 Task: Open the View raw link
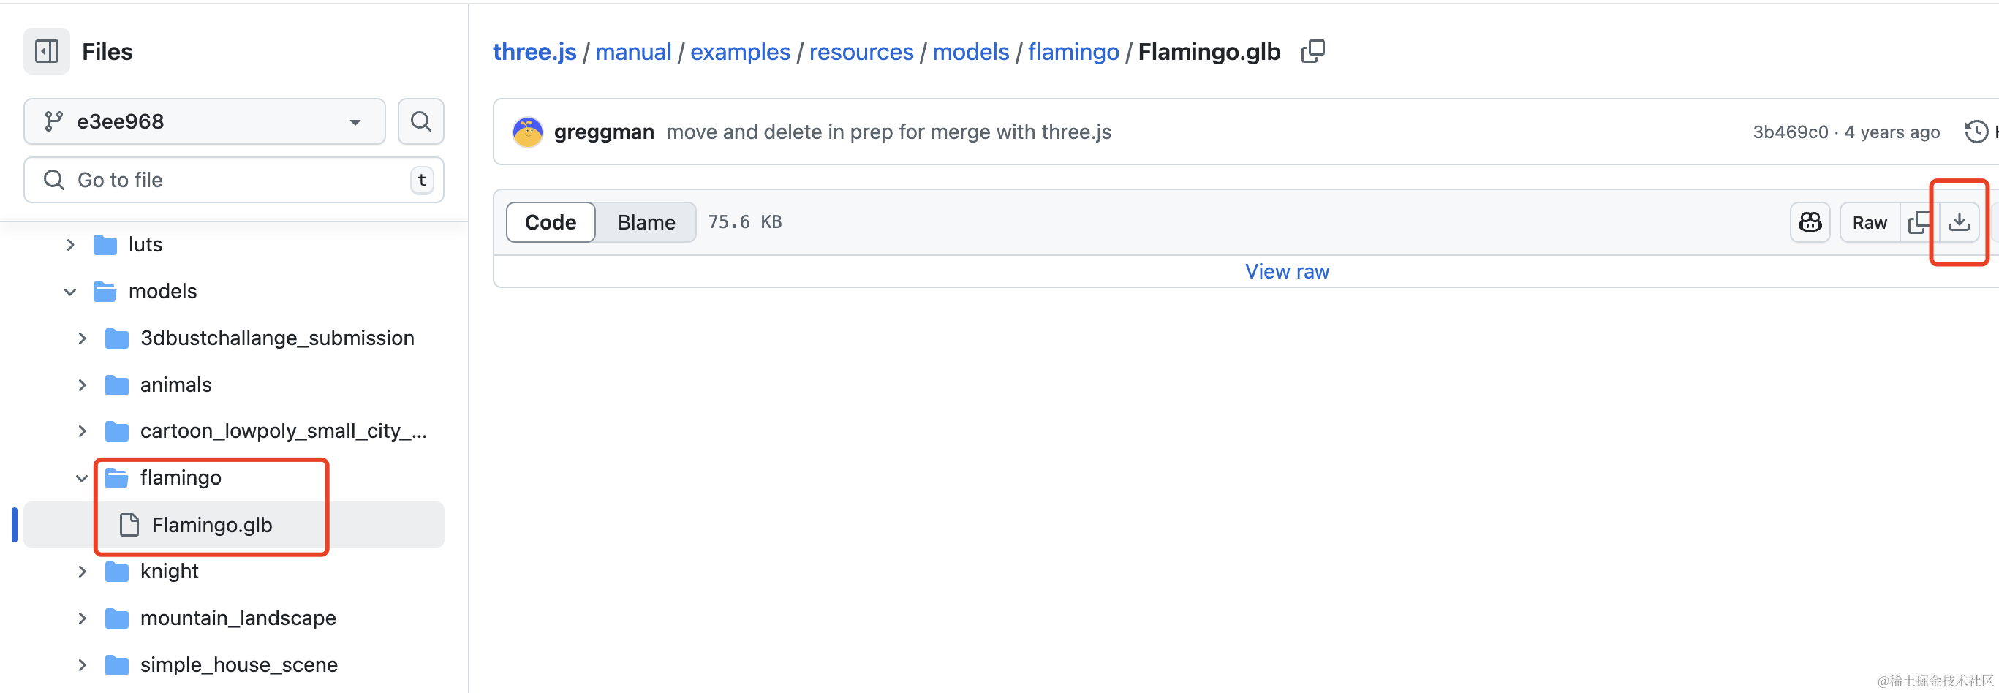click(1287, 272)
